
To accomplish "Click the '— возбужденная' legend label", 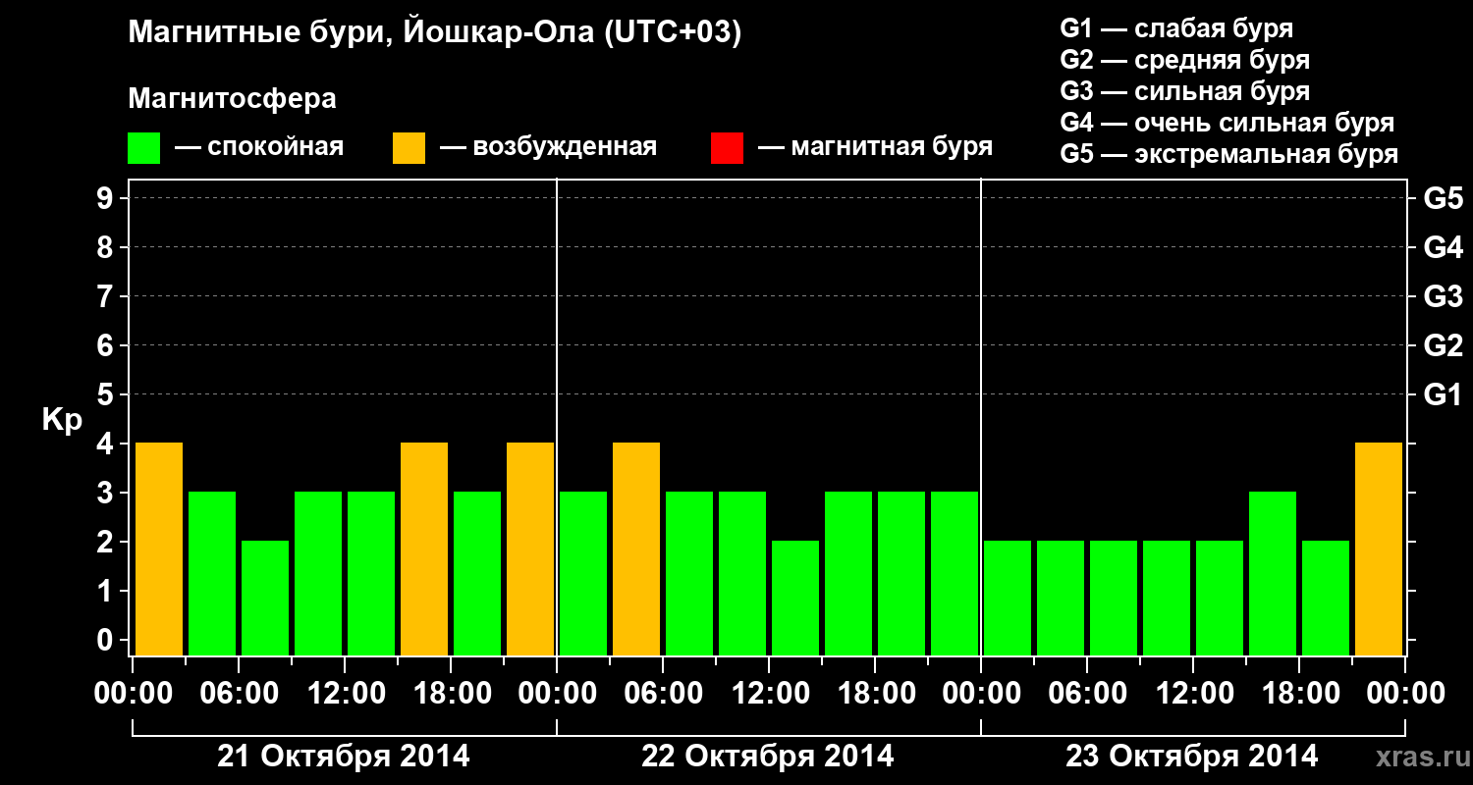I will coord(548,147).
